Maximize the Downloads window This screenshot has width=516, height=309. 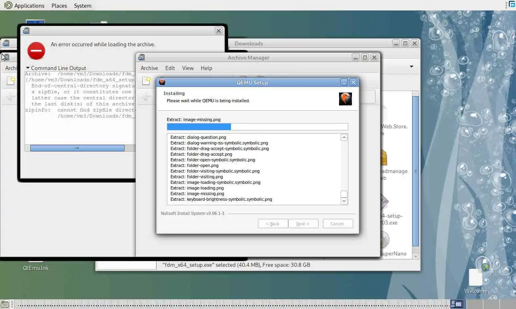[405, 43]
